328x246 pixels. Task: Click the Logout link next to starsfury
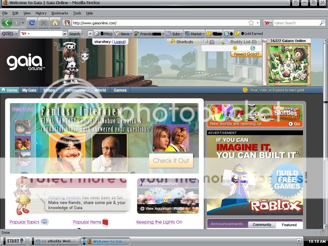pyautogui.click(x=120, y=42)
